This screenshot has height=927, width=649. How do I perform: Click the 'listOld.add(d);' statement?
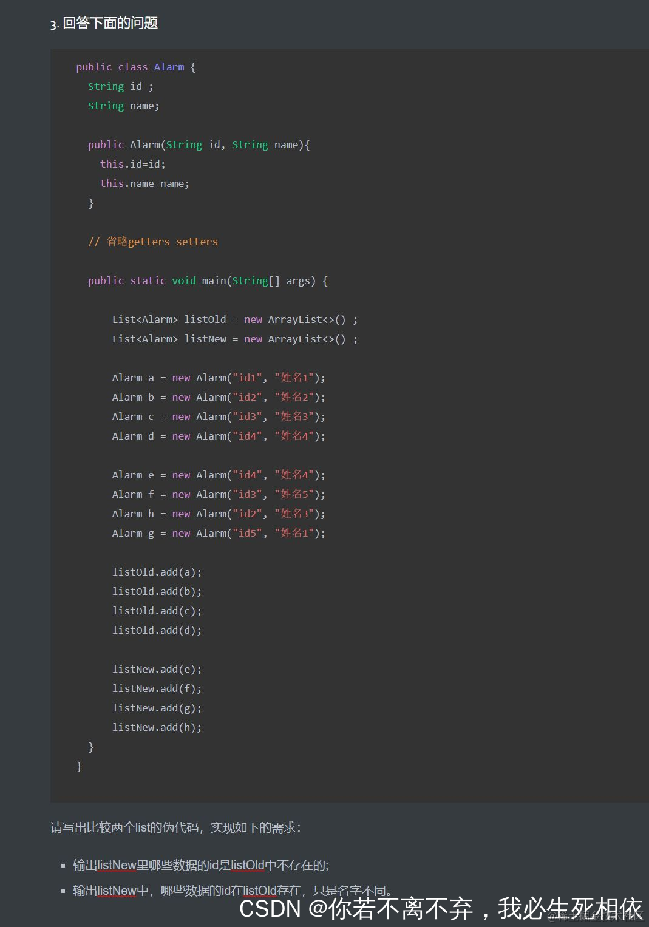(157, 630)
